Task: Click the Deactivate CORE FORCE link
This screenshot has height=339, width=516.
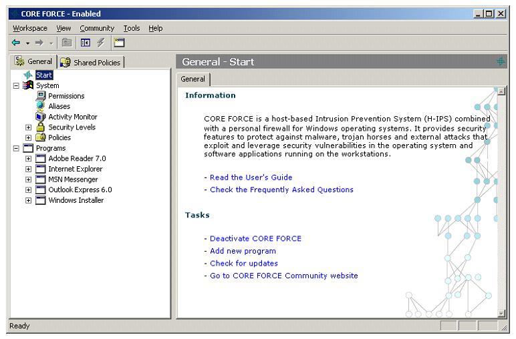Action: (x=255, y=238)
